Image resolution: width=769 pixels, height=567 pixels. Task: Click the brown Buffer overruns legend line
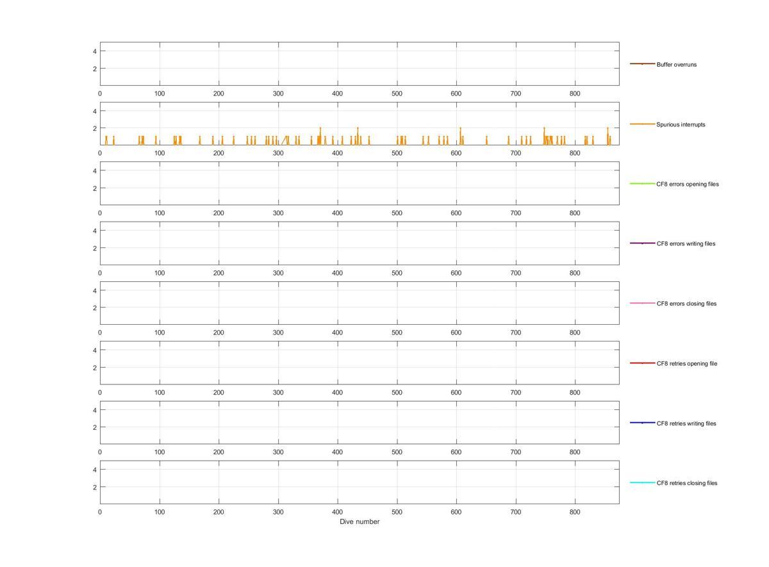point(642,64)
